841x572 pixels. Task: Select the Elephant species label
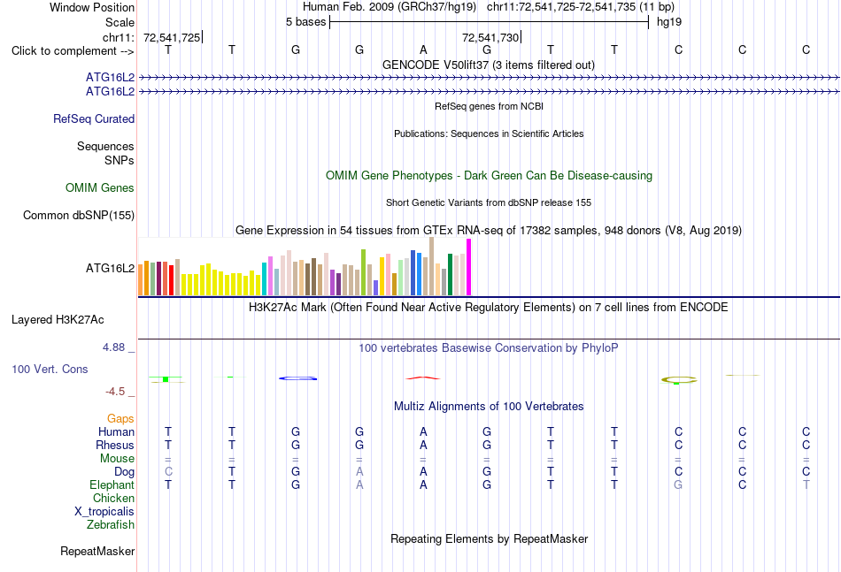[x=112, y=484]
